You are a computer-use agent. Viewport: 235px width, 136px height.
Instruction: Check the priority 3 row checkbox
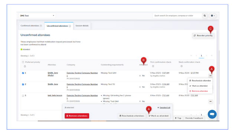coord(23,96)
